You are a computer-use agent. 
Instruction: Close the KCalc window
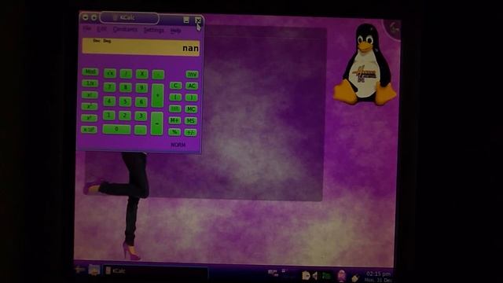pyautogui.click(x=198, y=20)
